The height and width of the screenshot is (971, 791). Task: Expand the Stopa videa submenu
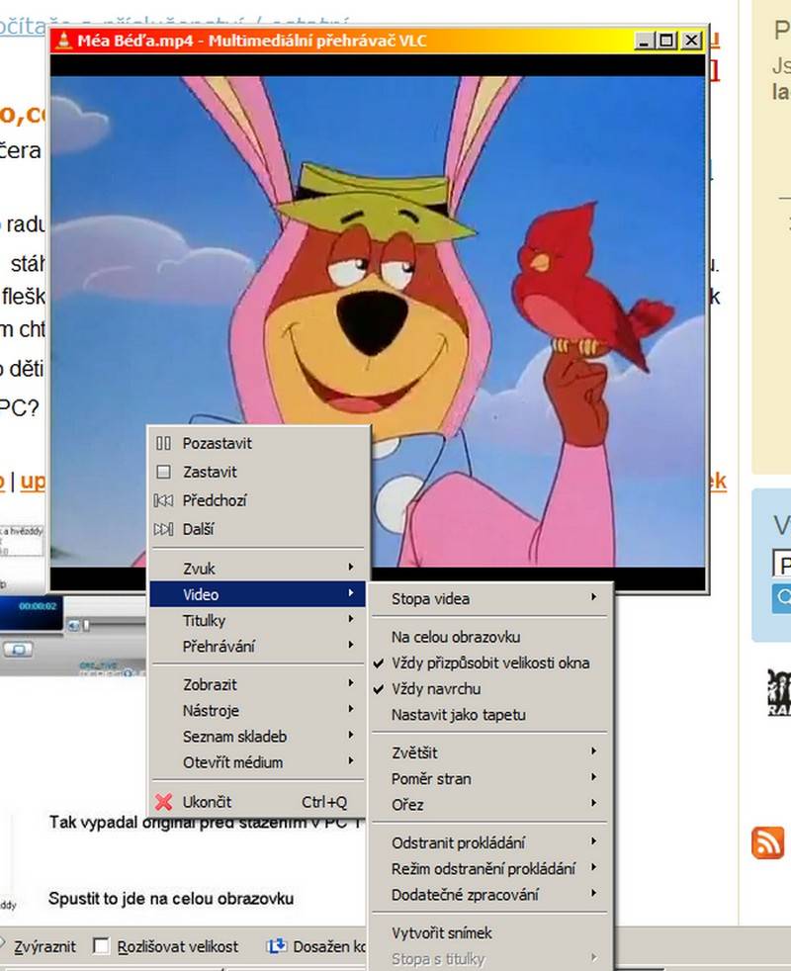click(x=489, y=599)
